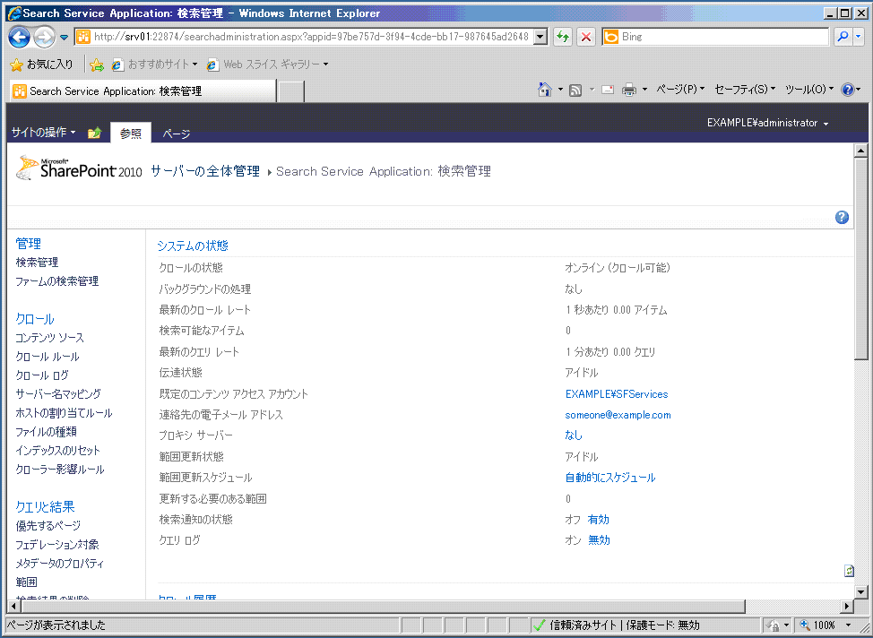The image size is (873, 638).
Task: Click the SharePoint 2010 logo
Action: (79, 168)
